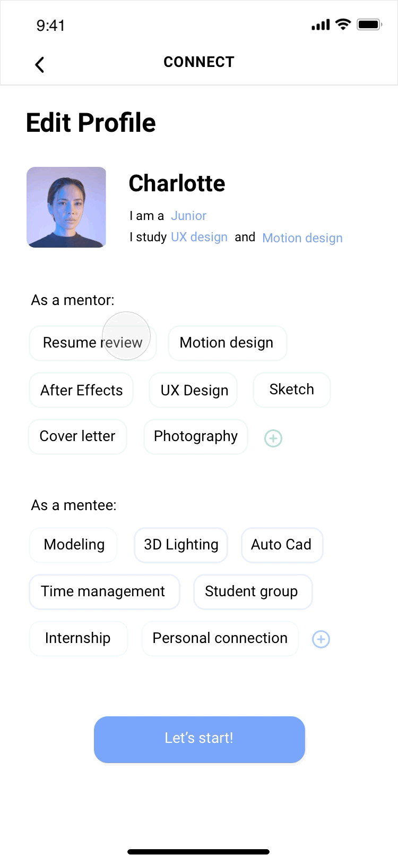Select the Time management tag

click(x=104, y=592)
